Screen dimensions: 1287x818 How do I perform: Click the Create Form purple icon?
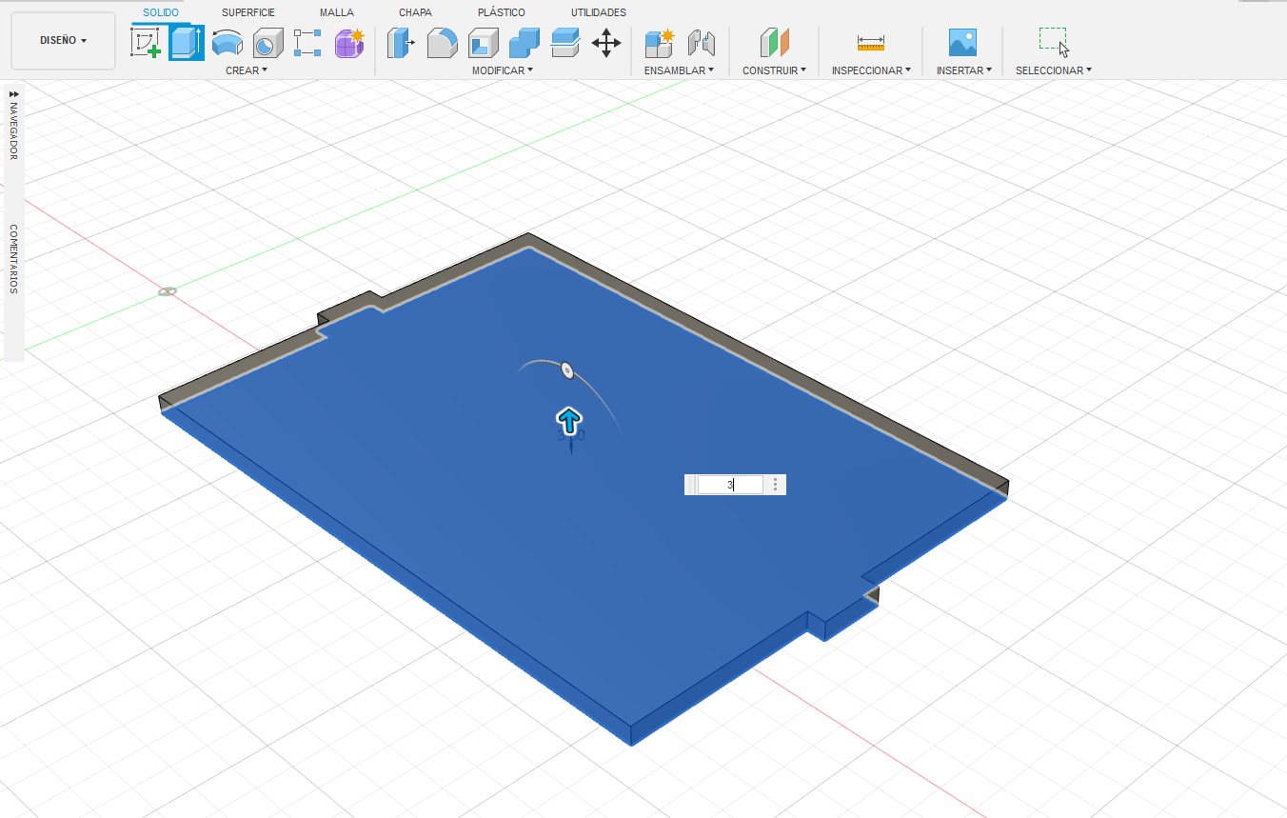click(349, 44)
